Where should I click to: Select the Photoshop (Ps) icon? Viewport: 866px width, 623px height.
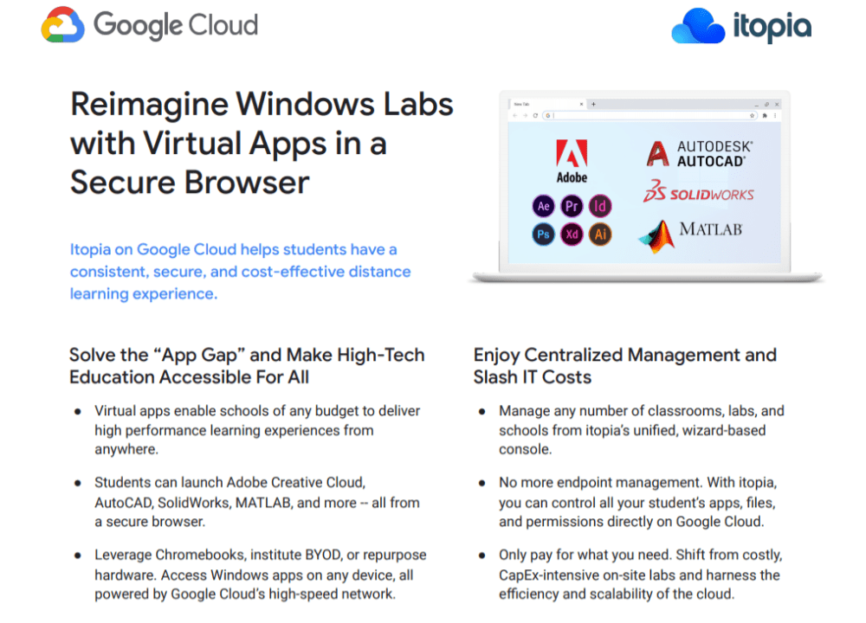pyautogui.click(x=544, y=234)
